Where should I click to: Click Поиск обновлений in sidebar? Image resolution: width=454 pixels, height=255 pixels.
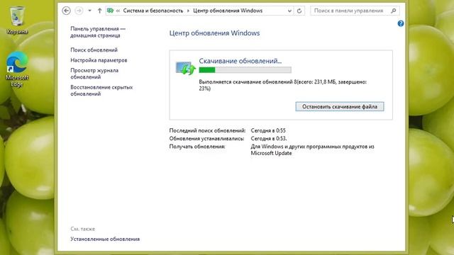pyautogui.click(x=94, y=50)
